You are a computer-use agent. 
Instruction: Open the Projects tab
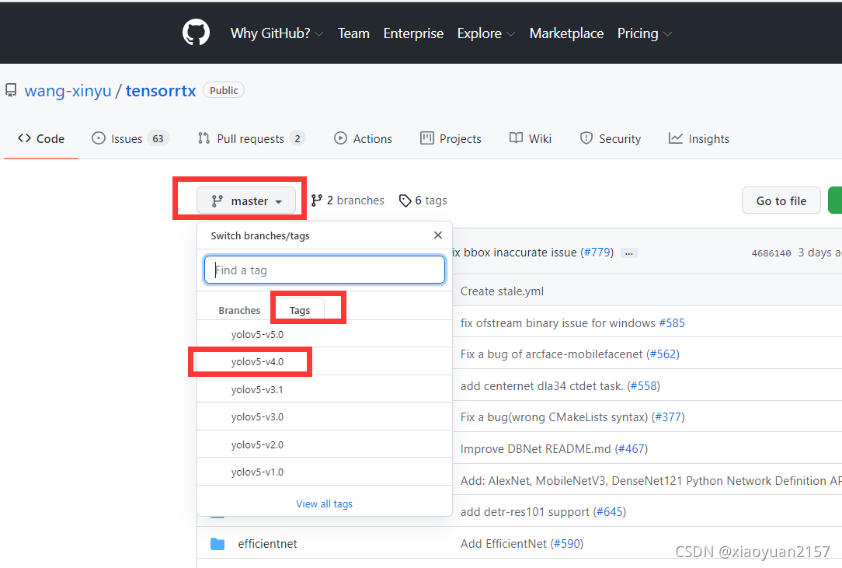coord(451,138)
